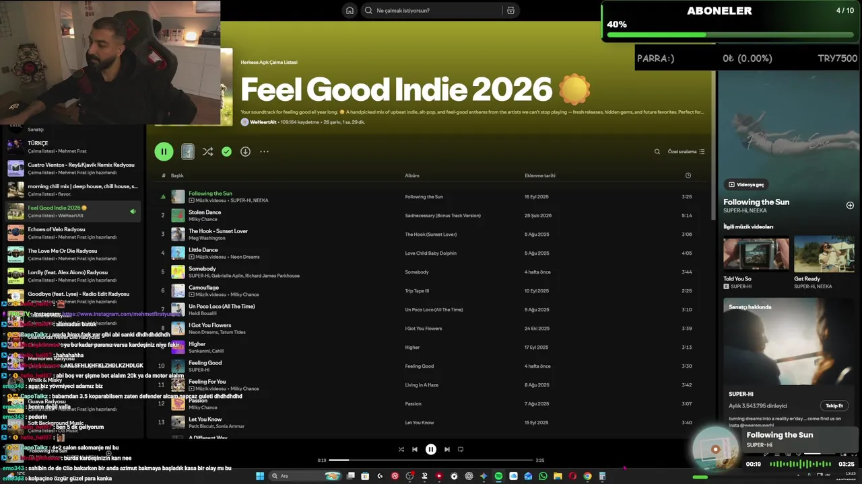Open the album link Sadnecessary (Bonus Track Version)
862x484 pixels.
coord(442,216)
